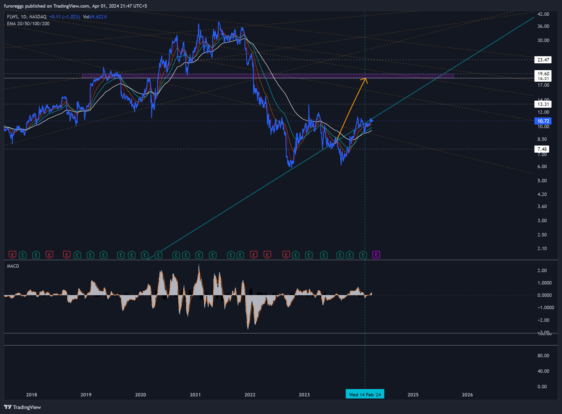Select the MACD indicator pane label
The height and width of the screenshot is (414, 562).
13,266
